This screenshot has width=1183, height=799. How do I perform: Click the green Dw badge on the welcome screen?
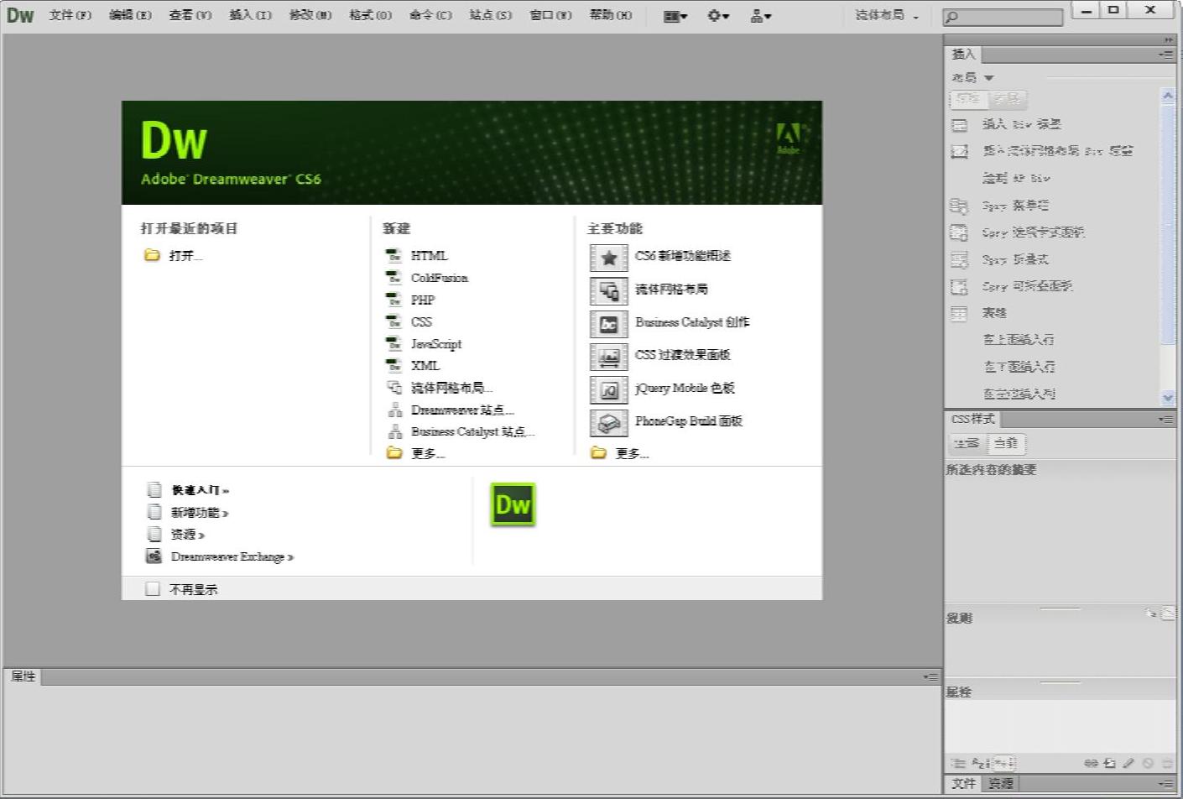[513, 504]
